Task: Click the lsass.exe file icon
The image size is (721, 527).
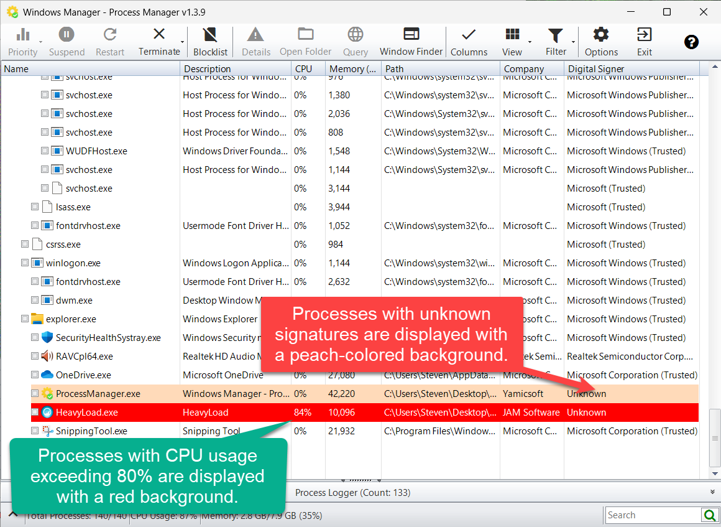Action: 47,207
